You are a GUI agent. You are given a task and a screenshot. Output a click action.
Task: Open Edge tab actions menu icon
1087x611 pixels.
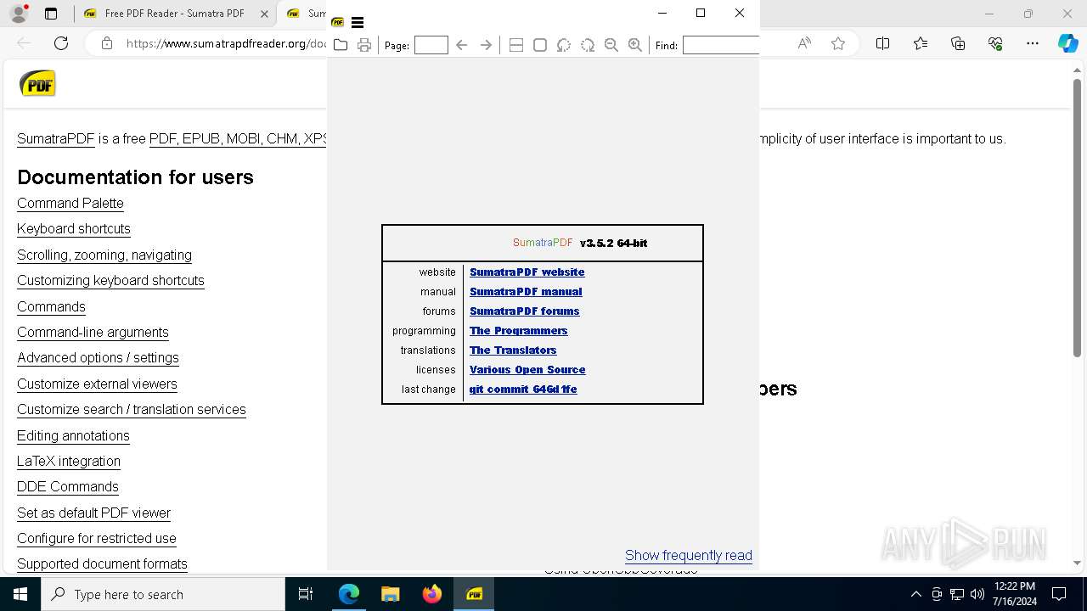[x=51, y=14]
